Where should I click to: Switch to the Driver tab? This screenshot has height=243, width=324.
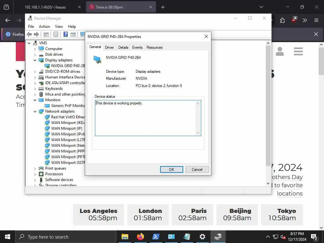pyautogui.click(x=109, y=47)
